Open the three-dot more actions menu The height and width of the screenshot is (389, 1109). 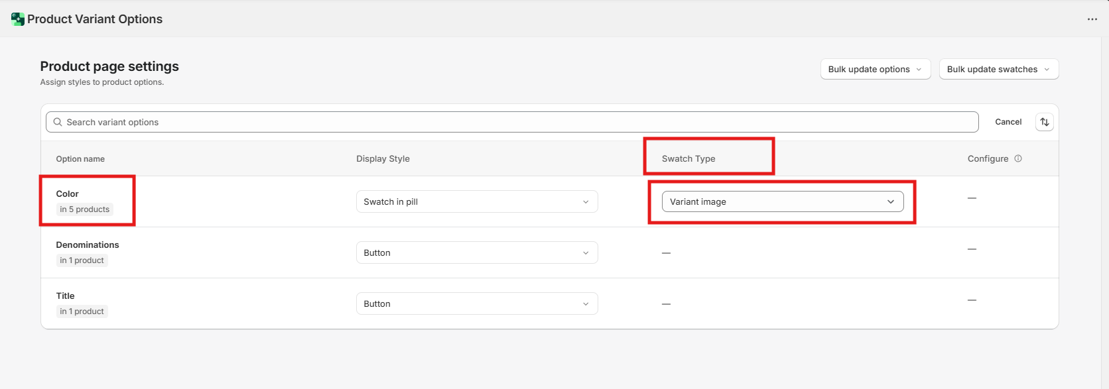coord(1092,19)
